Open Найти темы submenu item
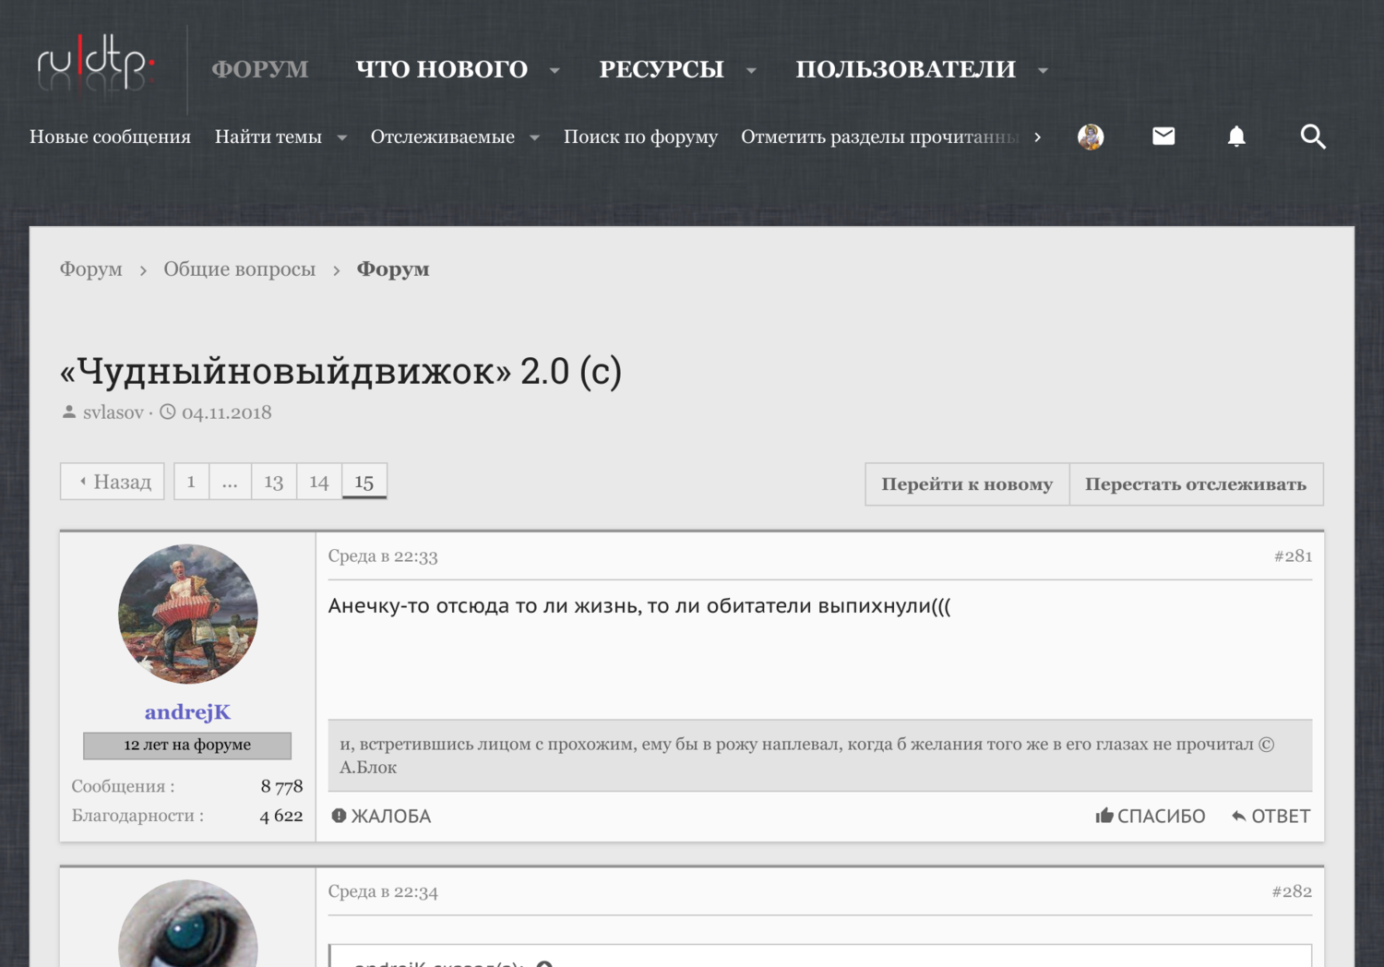 pyautogui.click(x=268, y=137)
